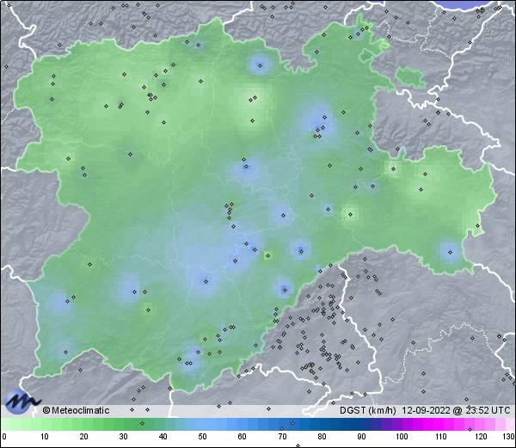
Task: Click the legend value 20
Action: pos(84,437)
